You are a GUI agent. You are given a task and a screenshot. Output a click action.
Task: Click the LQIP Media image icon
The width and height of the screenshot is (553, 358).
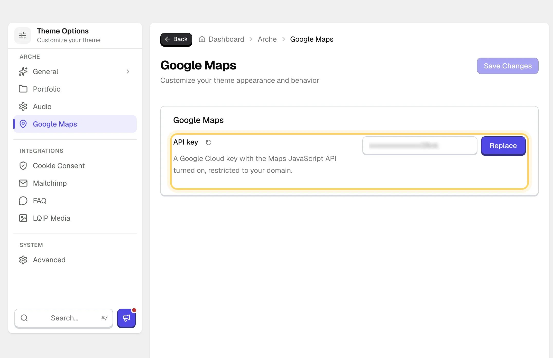23,218
